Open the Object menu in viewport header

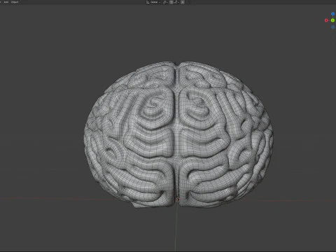click(15, 2)
